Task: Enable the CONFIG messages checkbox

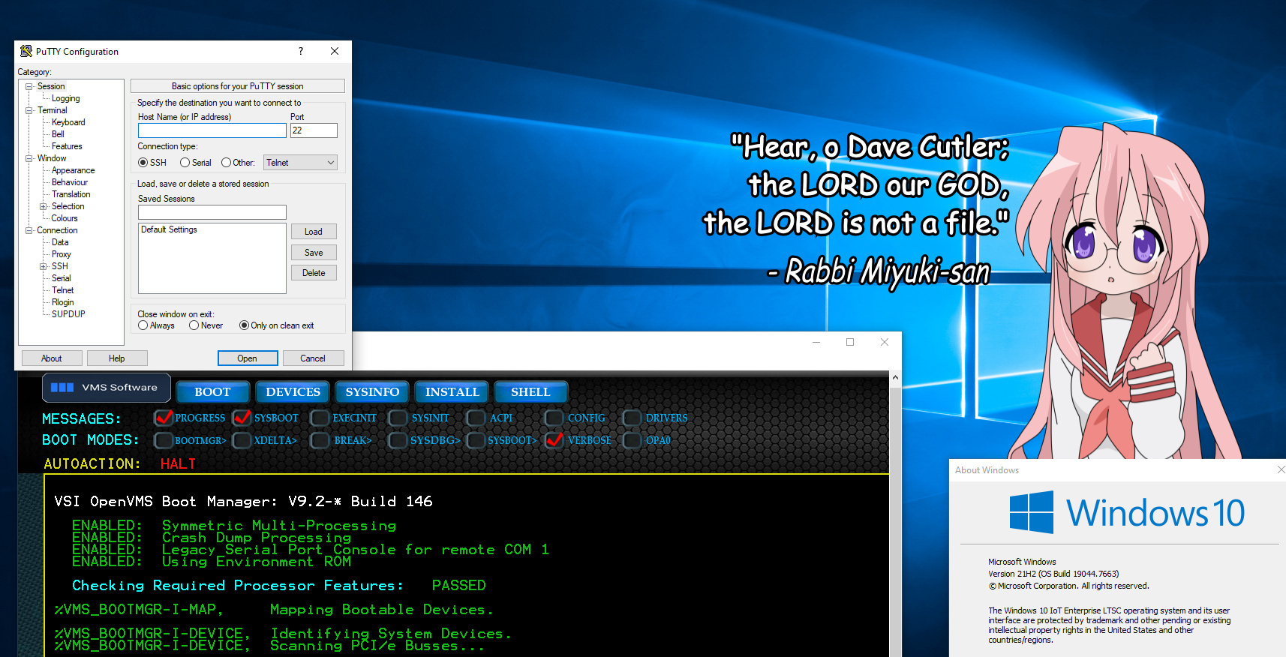Action: [x=554, y=418]
